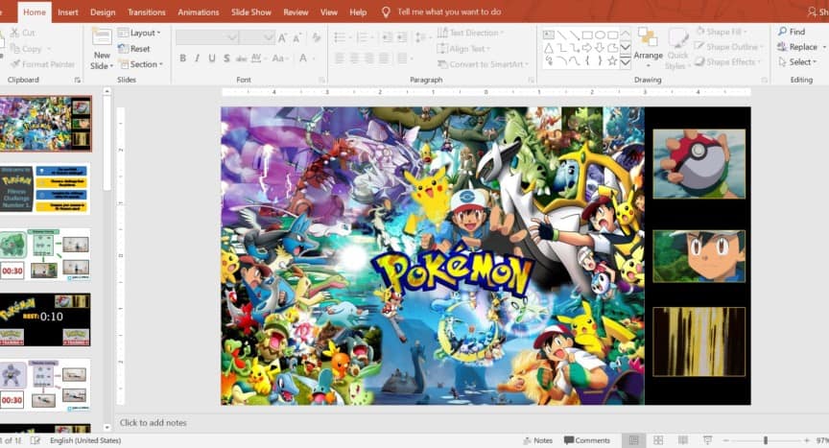Click the Reset slide icon

pos(124,49)
